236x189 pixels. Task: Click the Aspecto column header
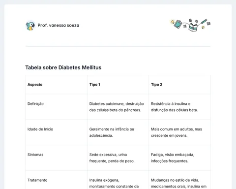(35, 85)
